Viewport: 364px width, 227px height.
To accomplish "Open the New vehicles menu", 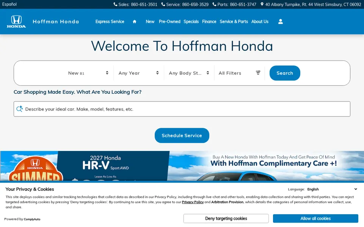I will coord(150,22).
